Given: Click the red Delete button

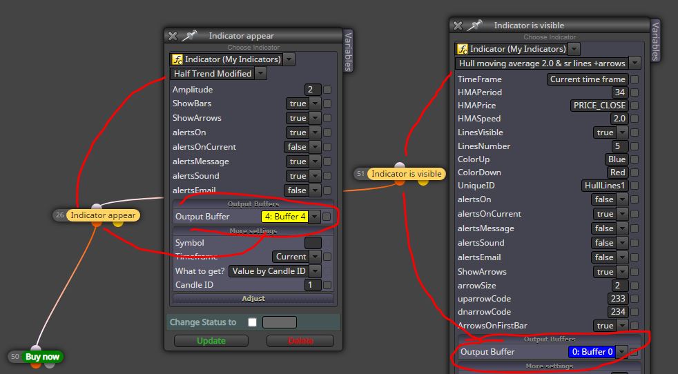Looking at the screenshot, I should point(300,341).
